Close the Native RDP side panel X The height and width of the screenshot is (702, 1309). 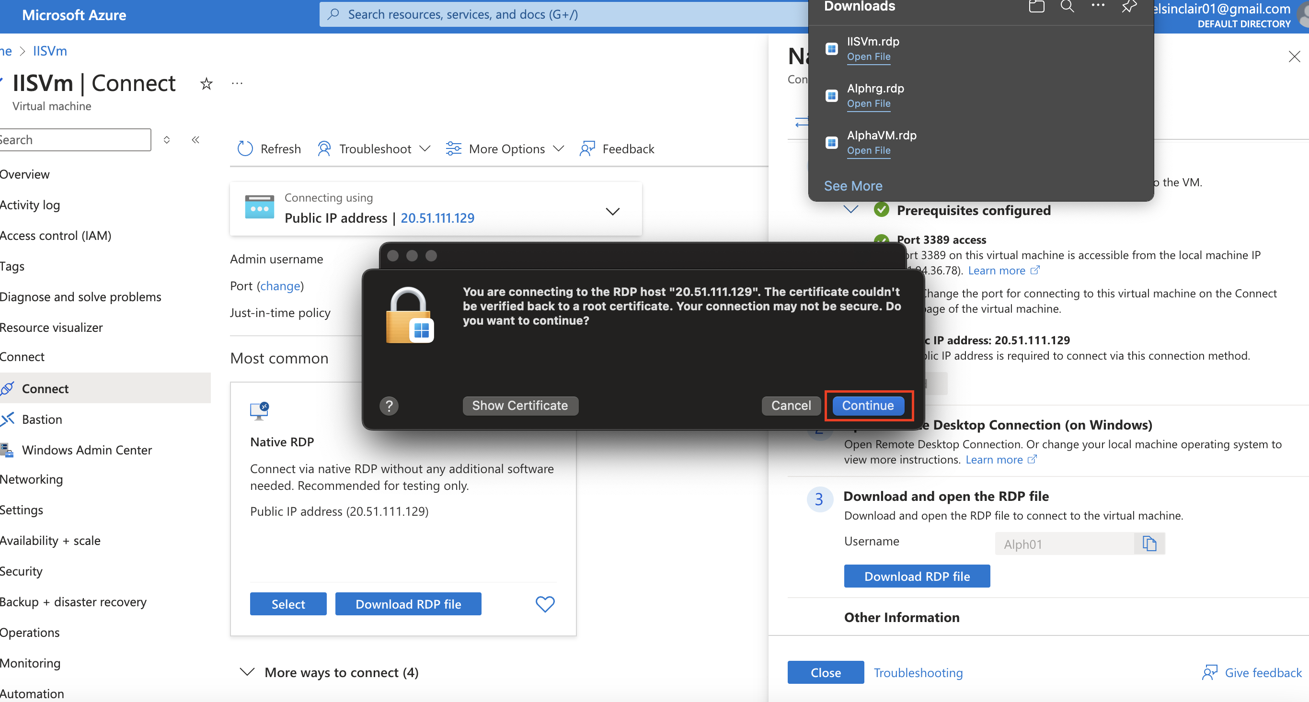click(1294, 57)
